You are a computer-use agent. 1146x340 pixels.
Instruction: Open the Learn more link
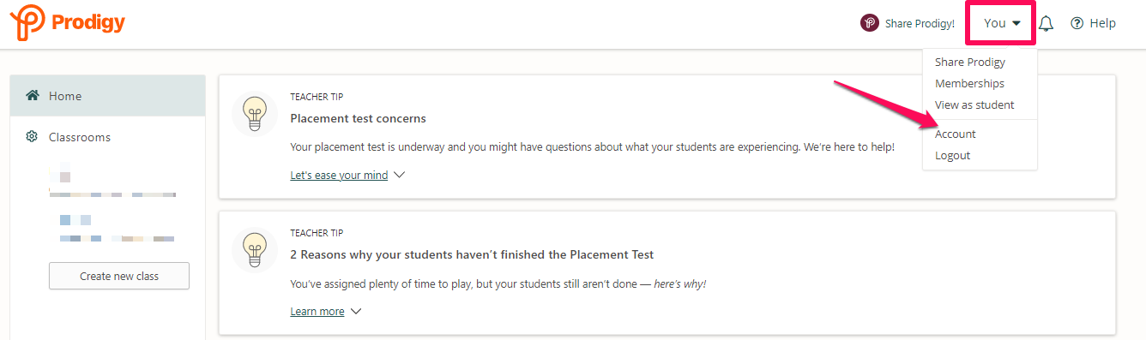click(x=317, y=312)
